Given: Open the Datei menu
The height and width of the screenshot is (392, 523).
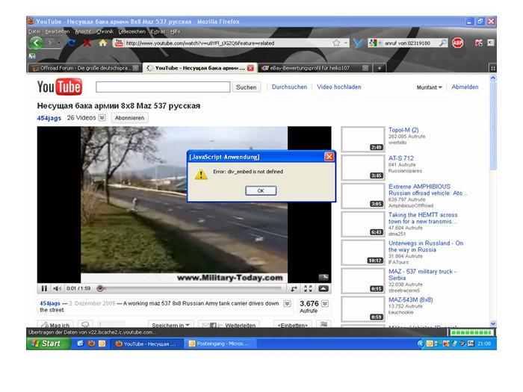Looking at the screenshot, I should (x=34, y=31).
